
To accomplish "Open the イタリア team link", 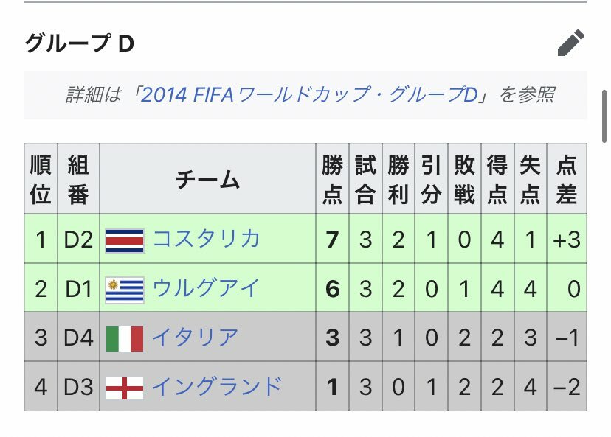I will click(195, 337).
